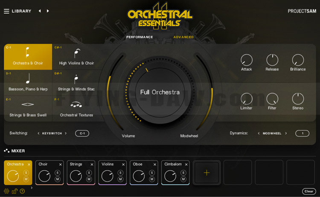The height and width of the screenshot is (197, 320).
Task: Solo the Choir mixer channel
Action: click(57, 173)
